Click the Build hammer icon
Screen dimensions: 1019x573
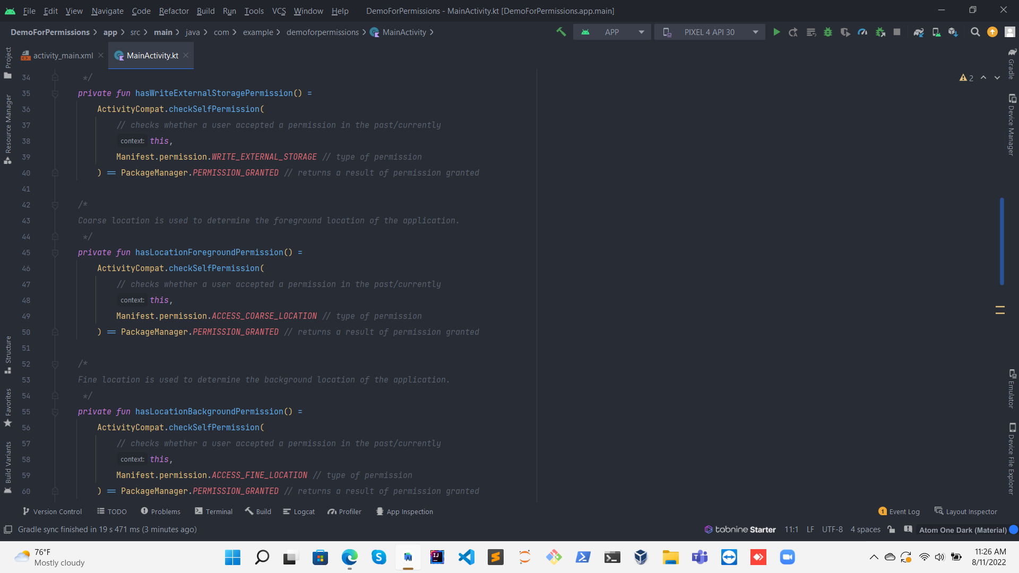[x=562, y=32]
